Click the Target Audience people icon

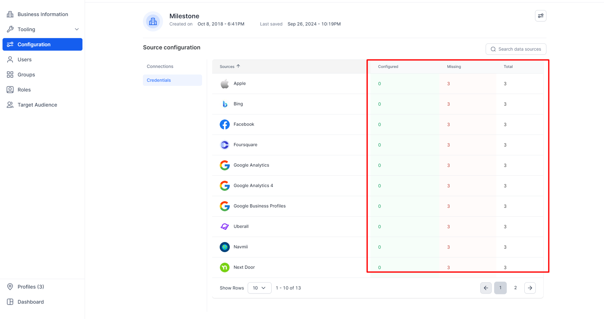10,105
